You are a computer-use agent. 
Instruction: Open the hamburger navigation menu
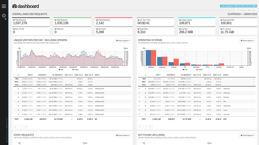click(x=4, y=6)
